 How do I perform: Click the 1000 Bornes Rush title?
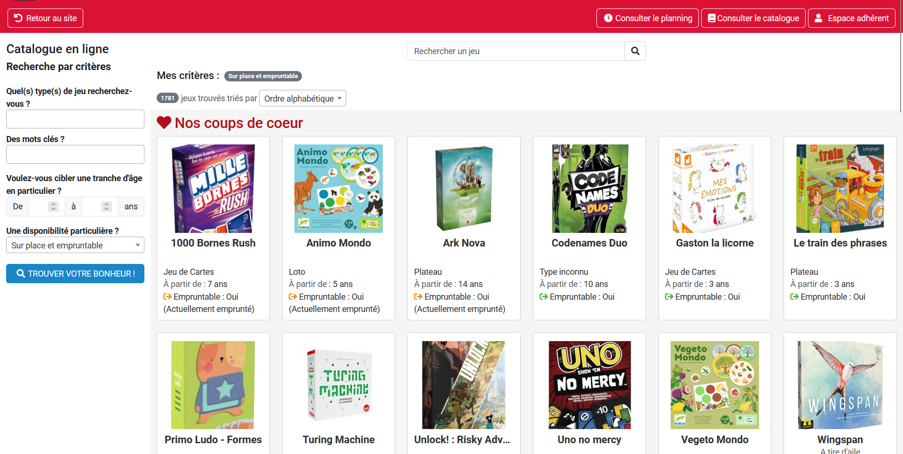pyautogui.click(x=213, y=243)
